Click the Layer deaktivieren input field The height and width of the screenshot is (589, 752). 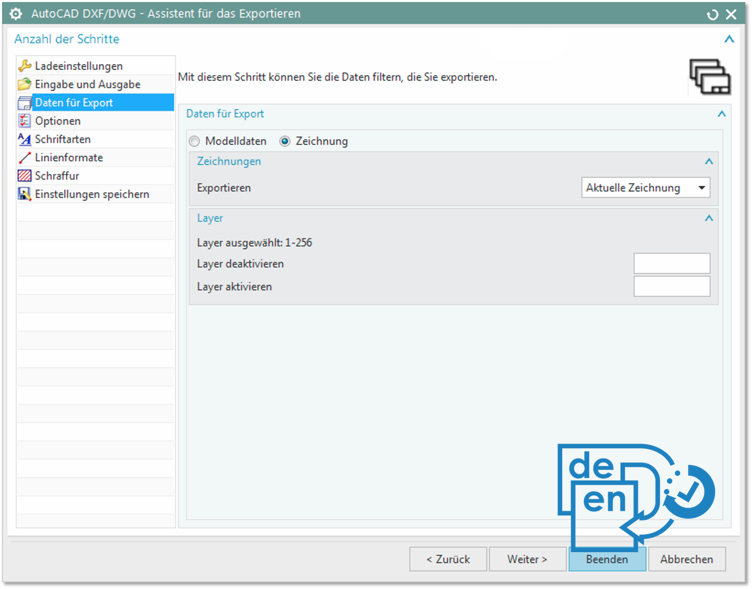672,264
